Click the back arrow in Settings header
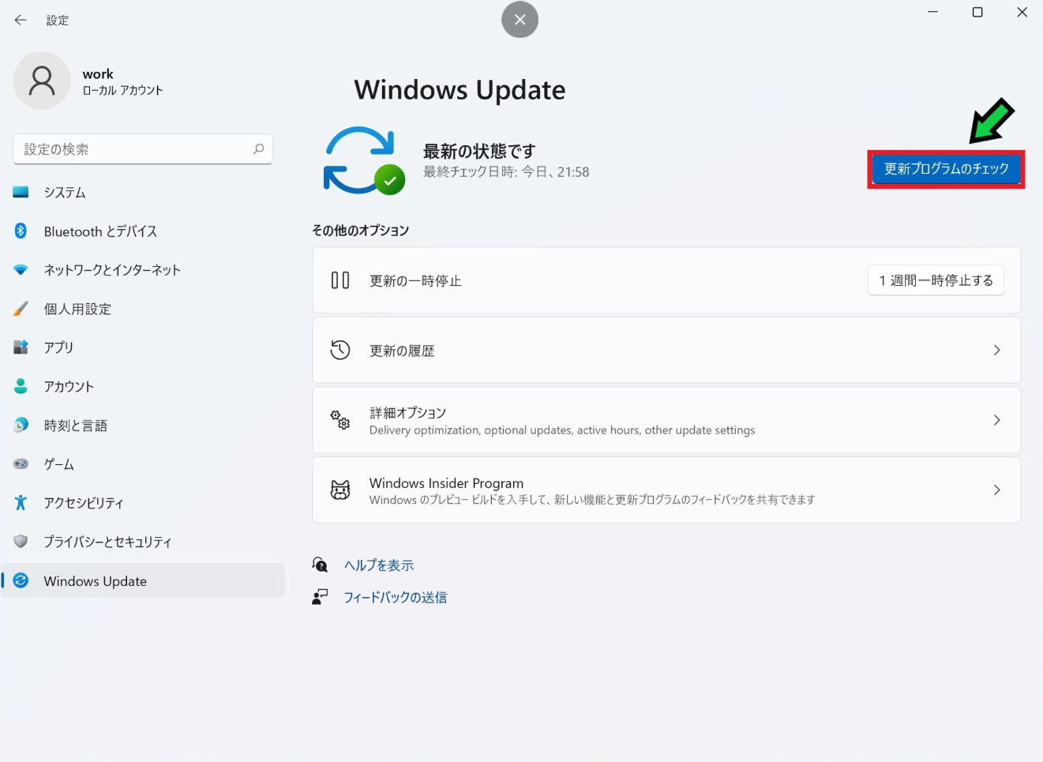 coord(21,20)
